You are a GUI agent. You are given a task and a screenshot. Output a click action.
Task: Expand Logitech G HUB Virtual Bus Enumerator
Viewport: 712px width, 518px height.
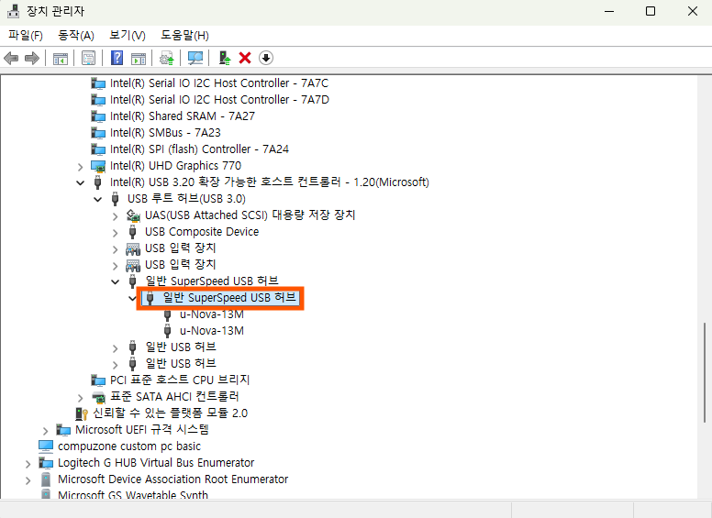point(28,463)
